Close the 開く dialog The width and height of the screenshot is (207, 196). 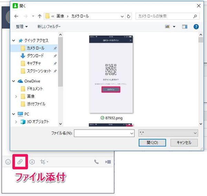tap(199, 6)
